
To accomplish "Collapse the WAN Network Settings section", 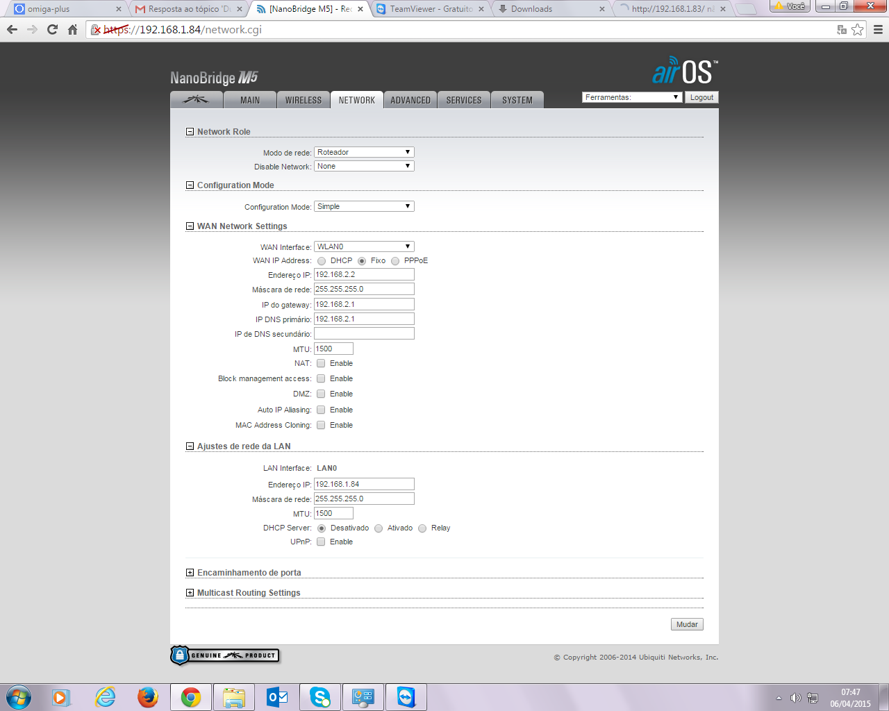I will tap(190, 226).
